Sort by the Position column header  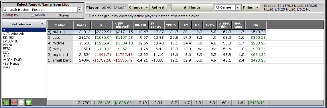pyautogui.click(x=60, y=25)
